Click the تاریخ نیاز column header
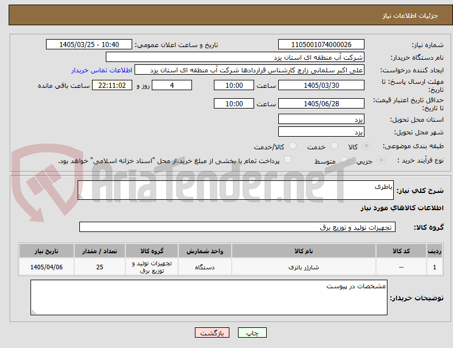453x348 pixels. [x=47, y=251]
